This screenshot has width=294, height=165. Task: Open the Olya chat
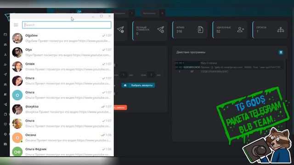click(x=62, y=52)
